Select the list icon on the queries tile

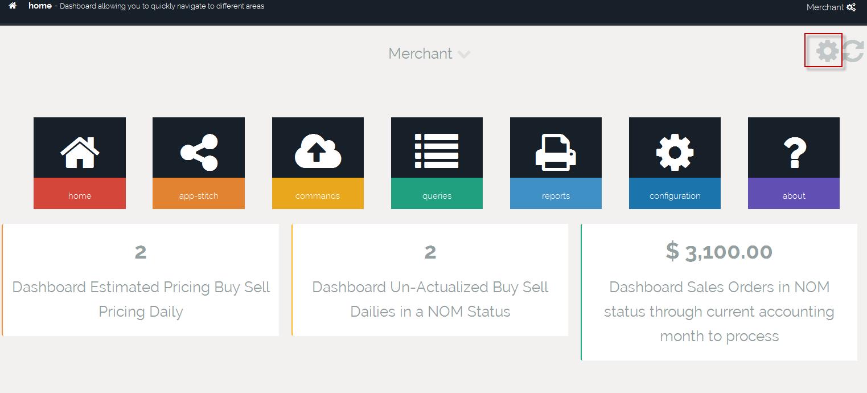(x=437, y=151)
